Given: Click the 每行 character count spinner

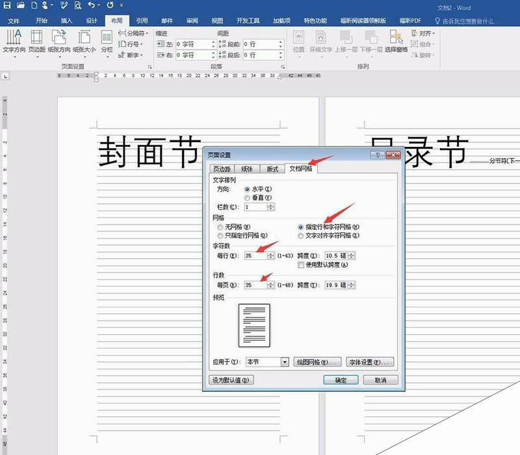Looking at the screenshot, I should coord(271,255).
